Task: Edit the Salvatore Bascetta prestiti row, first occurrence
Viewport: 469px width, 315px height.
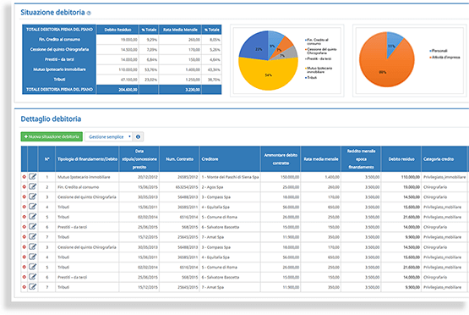Action: click(32, 227)
